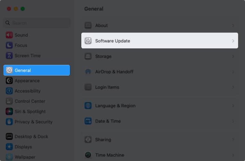Click the Control Center icon in sidebar
This screenshot has height=161, width=245.
9,101
